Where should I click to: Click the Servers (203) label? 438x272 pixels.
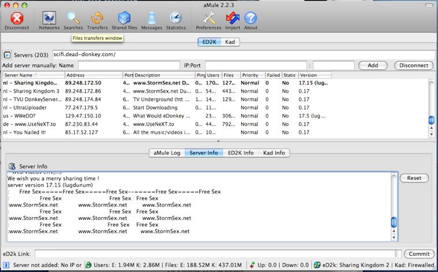tap(31, 55)
